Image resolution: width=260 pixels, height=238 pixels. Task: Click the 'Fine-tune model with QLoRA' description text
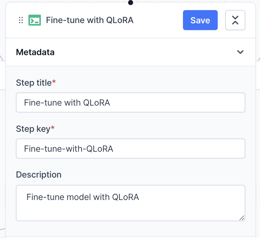click(x=83, y=197)
